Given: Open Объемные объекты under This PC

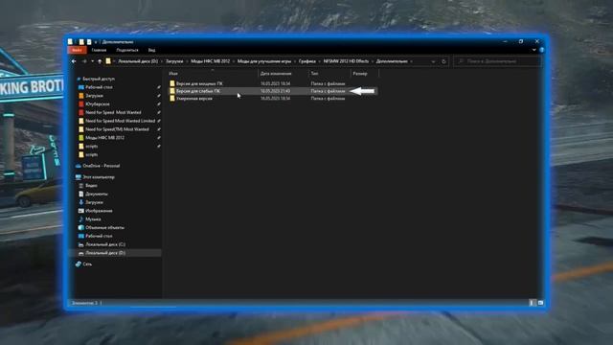Looking at the screenshot, I should point(104,228).
